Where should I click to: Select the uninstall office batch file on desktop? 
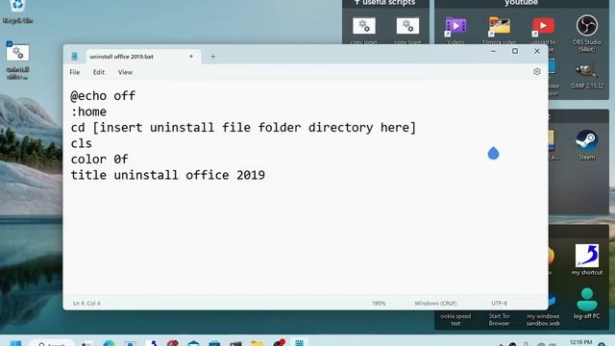click(x=17, y=61)
